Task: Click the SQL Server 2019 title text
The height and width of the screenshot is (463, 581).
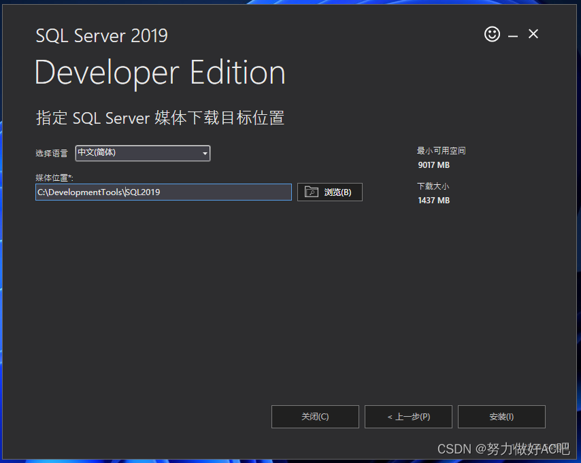Action: click(101, 36)
